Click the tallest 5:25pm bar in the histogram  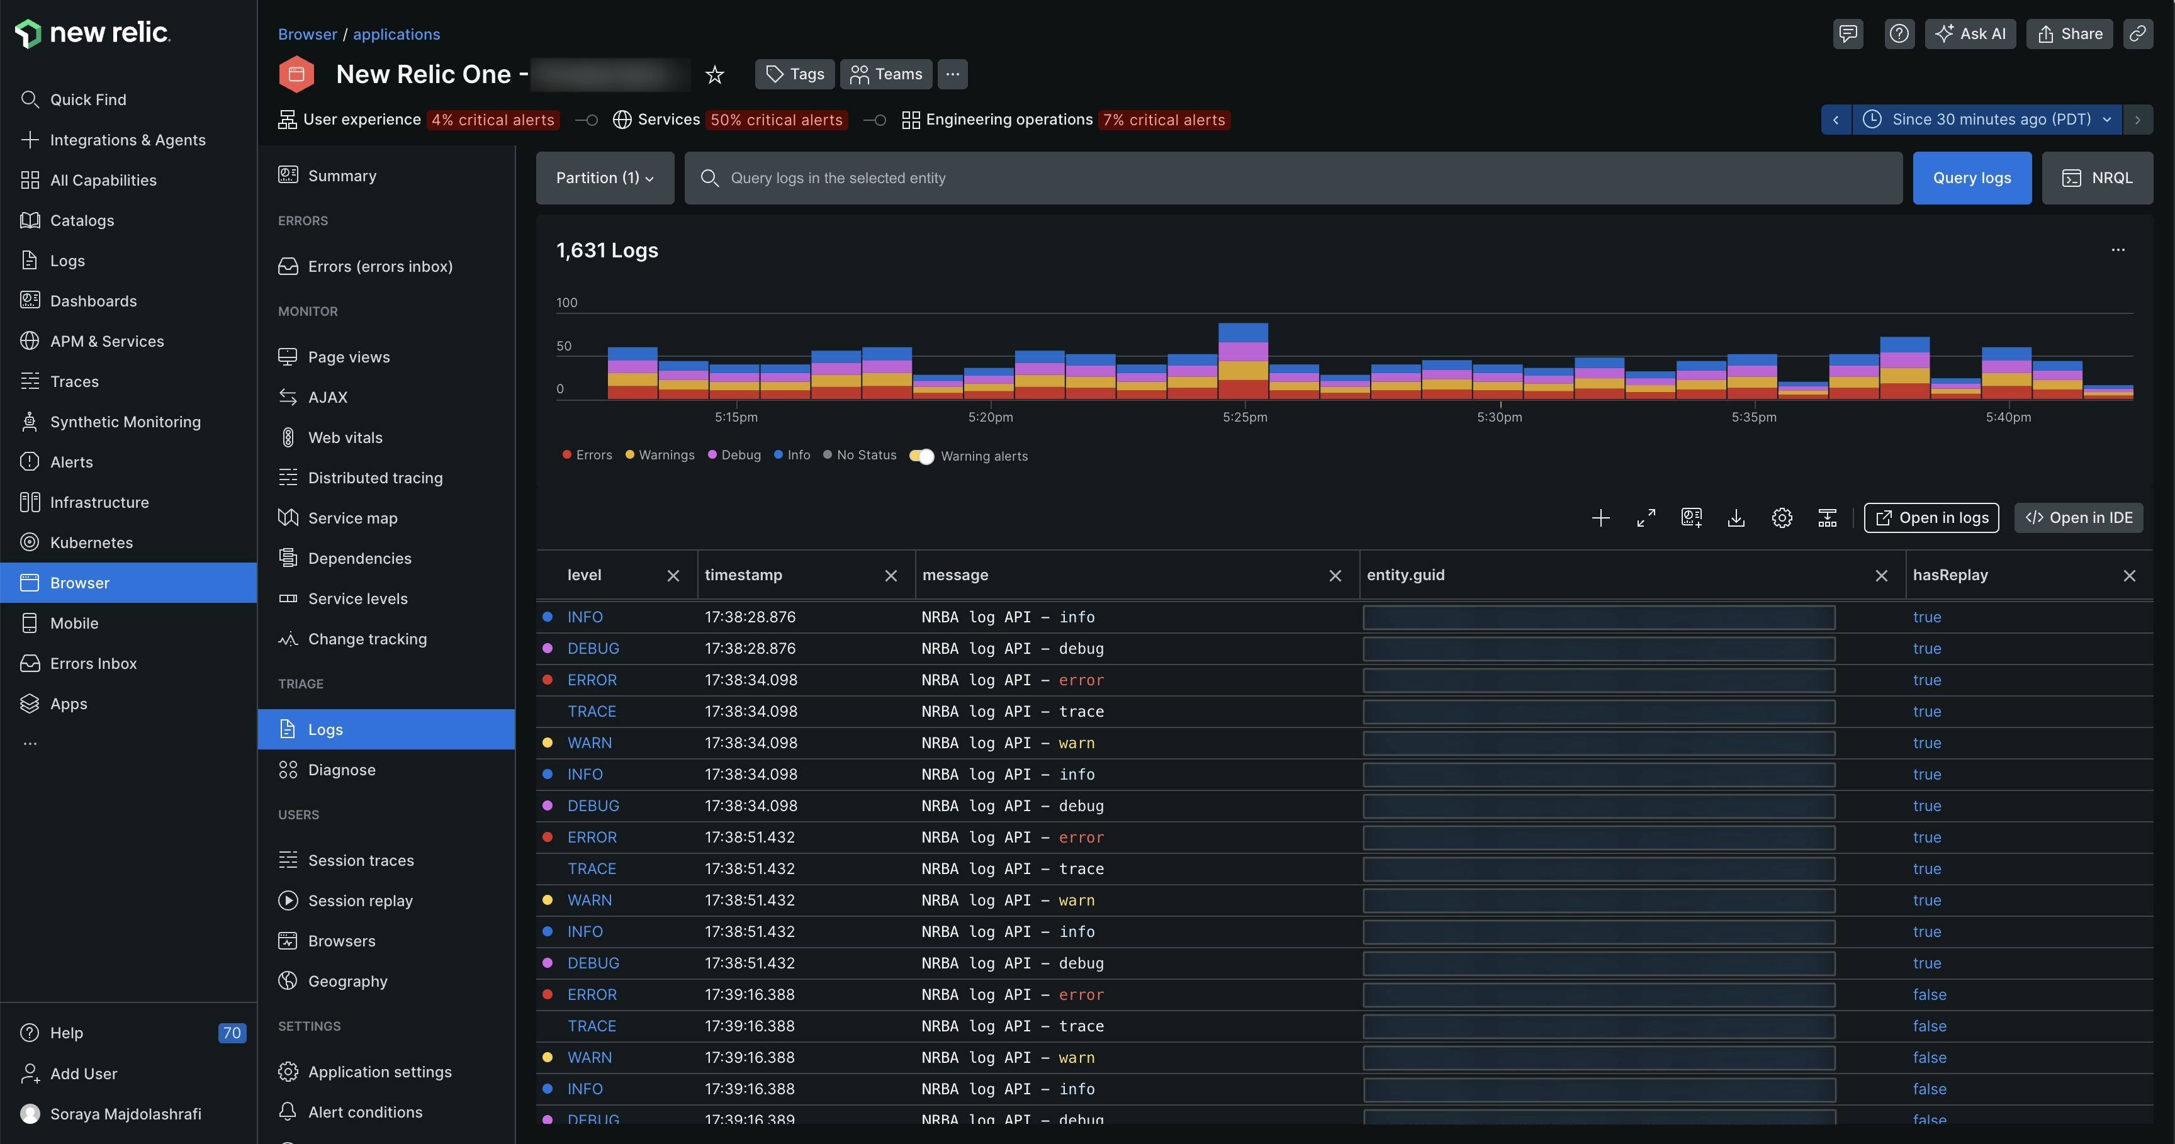coord(1243,361)
